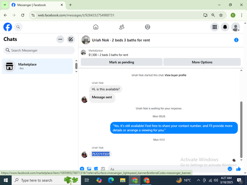This screenshot has width=247, height=185.
Task: Launch Microsoft Edge from the taskbar
Action: coord(111,180)
